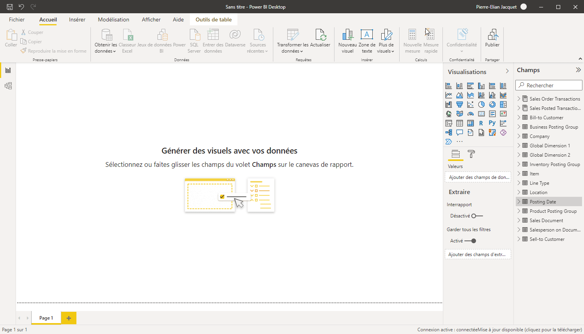Open the Aide ribbon tab
The width and height of the screenshot is (584, 334).
pos(178,19)
